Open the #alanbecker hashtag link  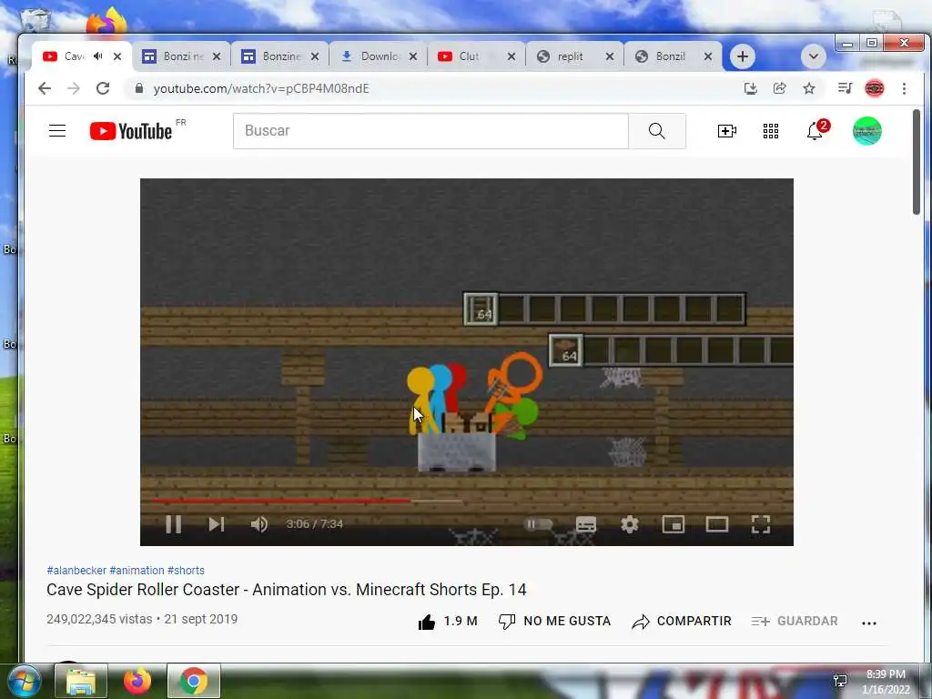pos(76,570)
